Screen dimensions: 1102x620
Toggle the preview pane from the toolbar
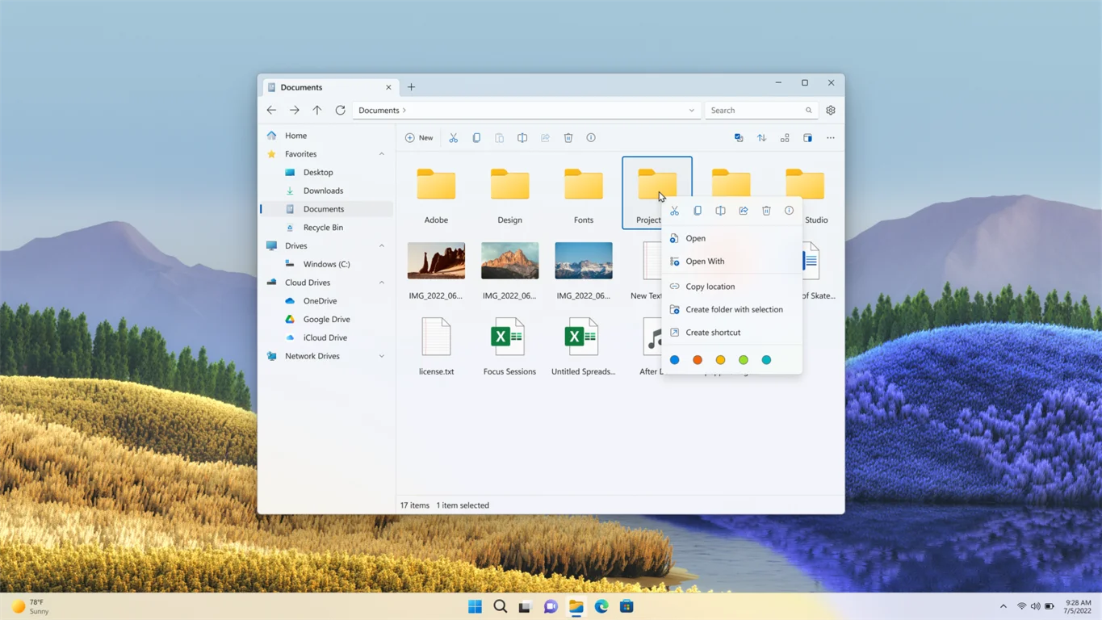pos(807,138)
